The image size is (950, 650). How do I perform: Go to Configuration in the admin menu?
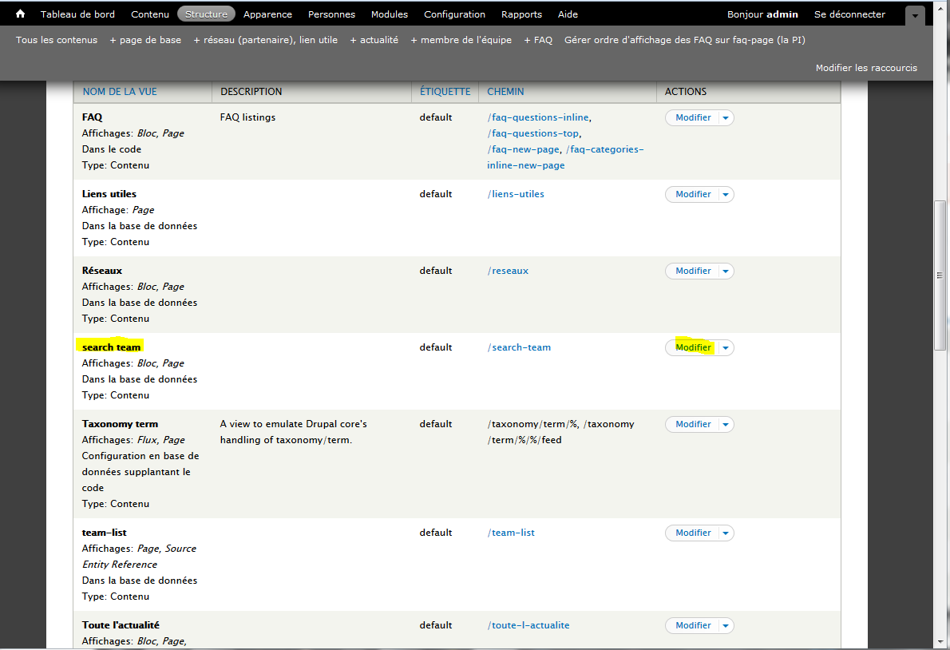click(x=454, y=14)
